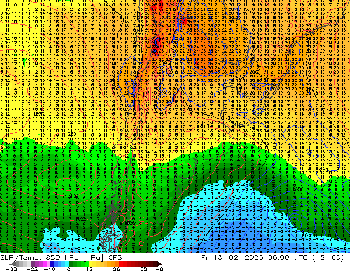Click the '-28' legend value
Screen dimensions: 351x271
(11, 269)
